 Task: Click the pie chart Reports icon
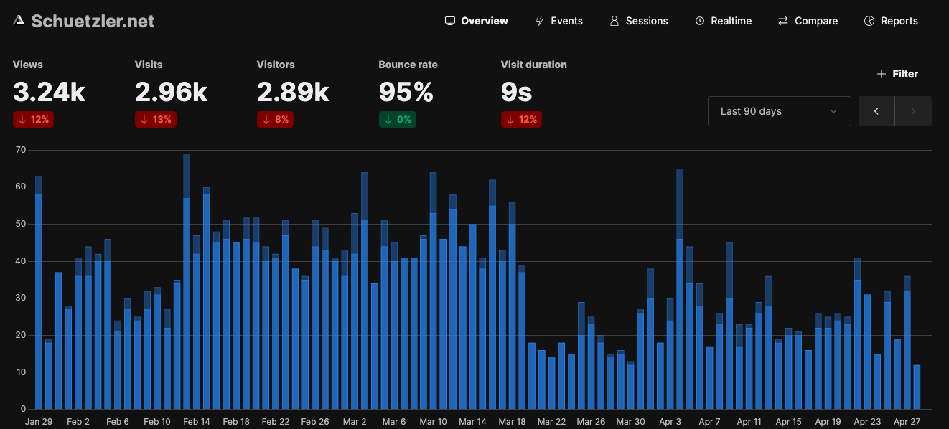pos(869,21)
